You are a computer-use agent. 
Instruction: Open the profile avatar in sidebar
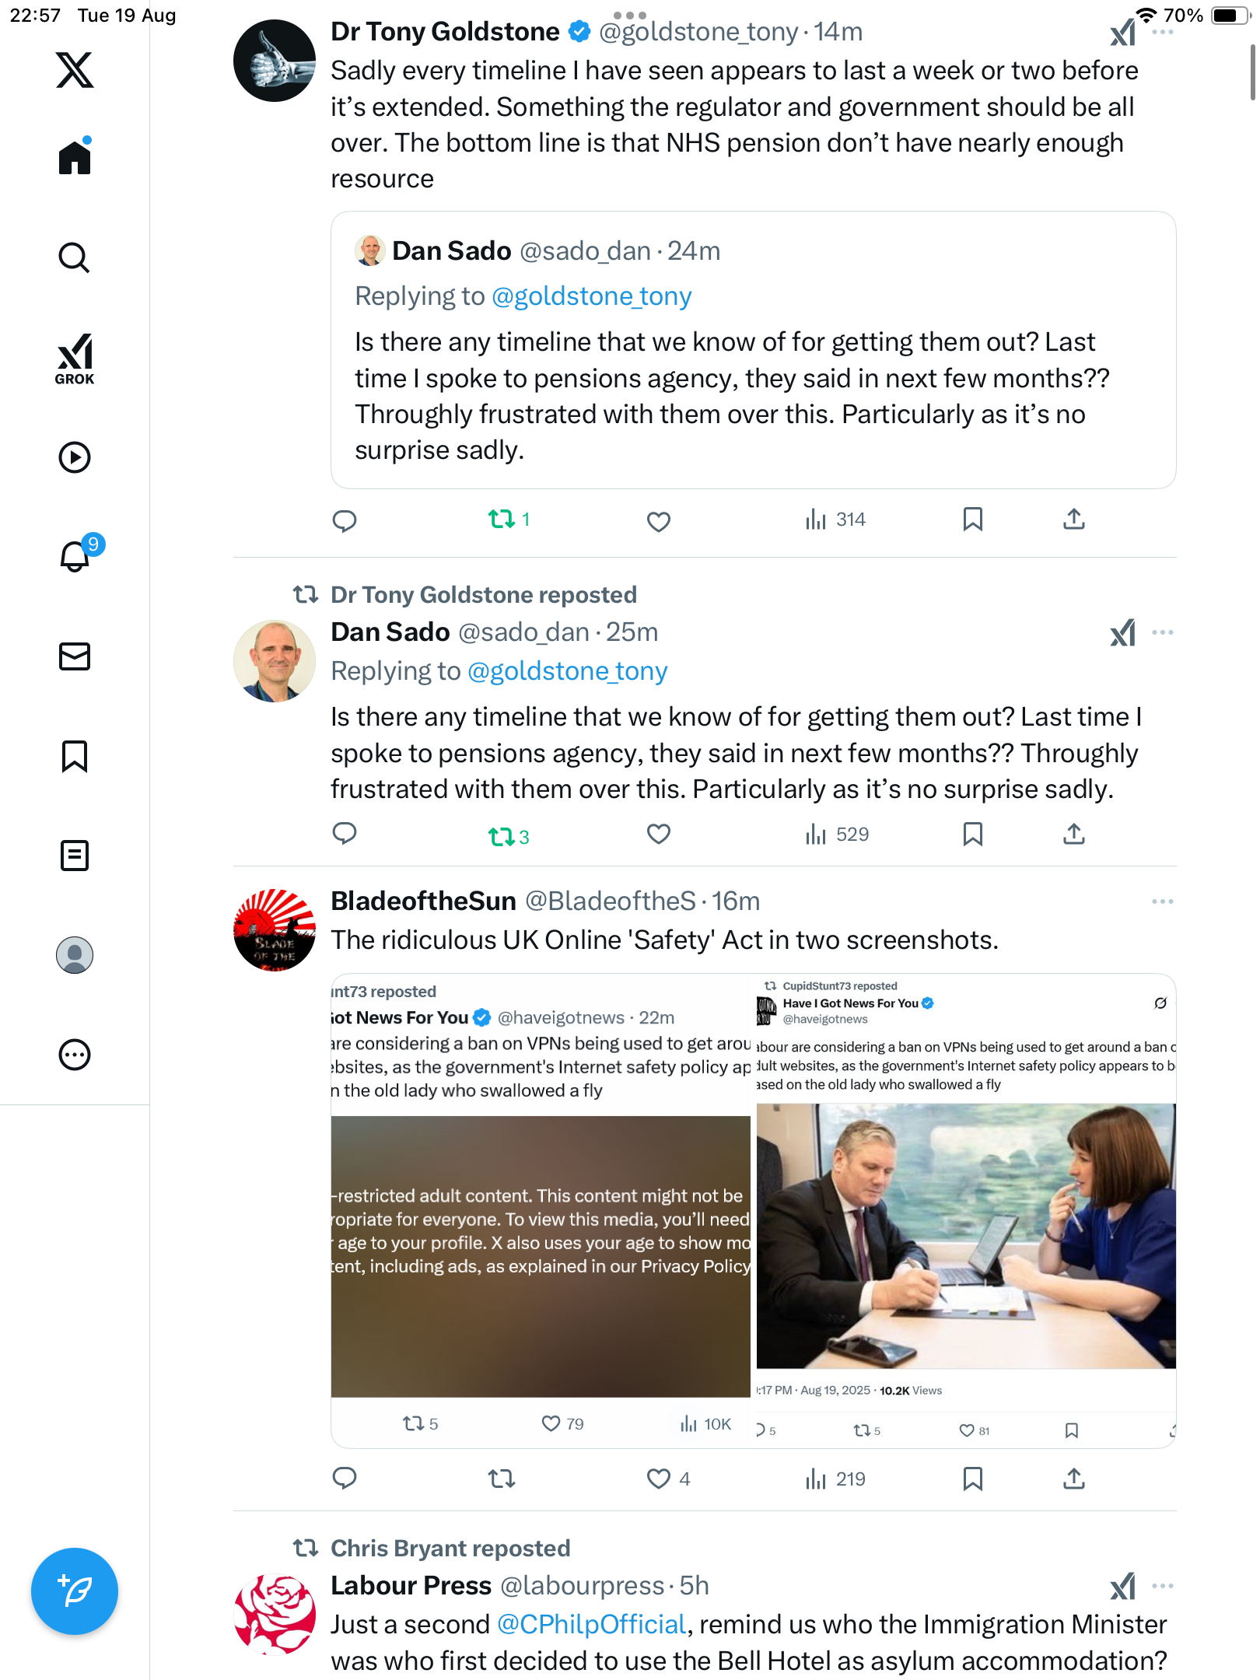pyautogui.click(x=75, y=954)
